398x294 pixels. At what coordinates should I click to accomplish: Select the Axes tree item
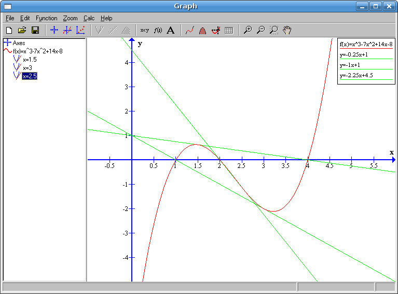pyautogui.click(x=19, y=43)
